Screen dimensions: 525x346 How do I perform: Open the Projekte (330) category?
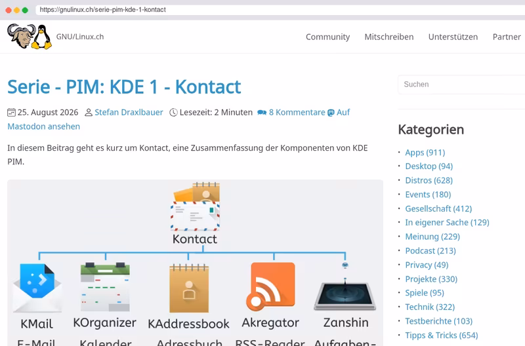click(x=431, y=279)
